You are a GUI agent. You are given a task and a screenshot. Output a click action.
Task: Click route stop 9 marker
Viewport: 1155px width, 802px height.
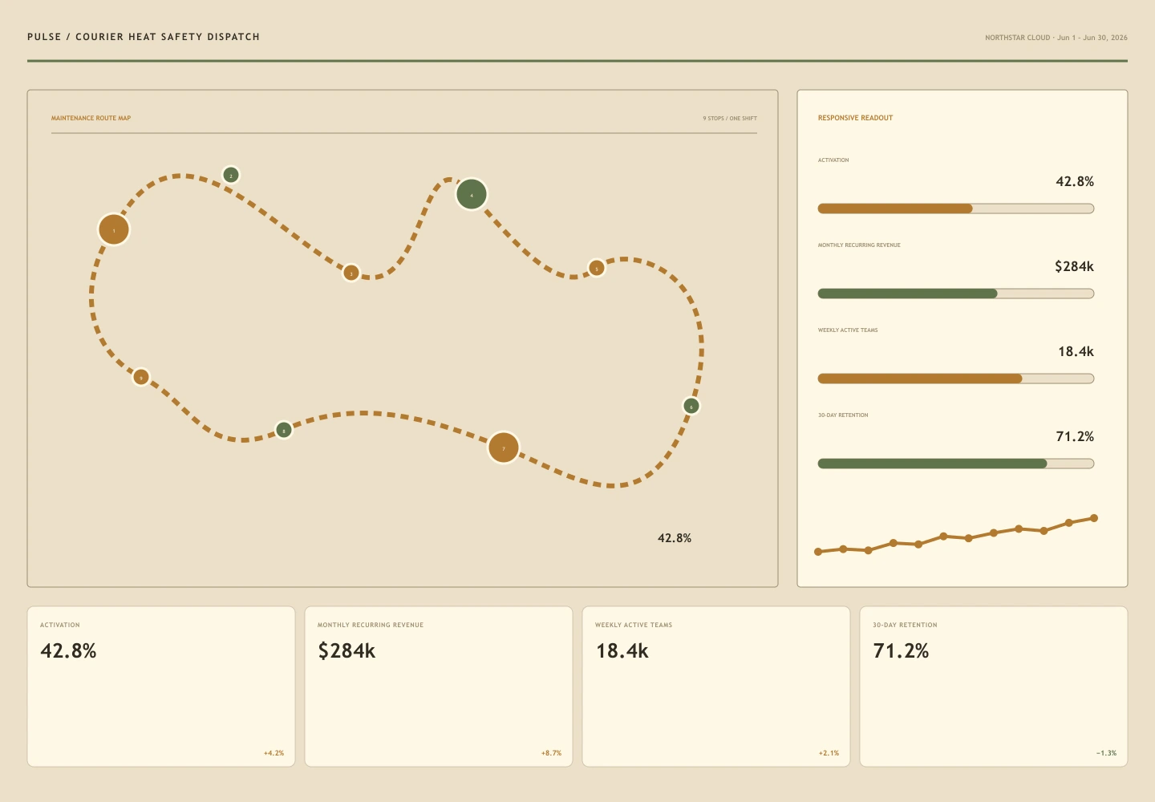pyautogui.click(x=141, y=377)
